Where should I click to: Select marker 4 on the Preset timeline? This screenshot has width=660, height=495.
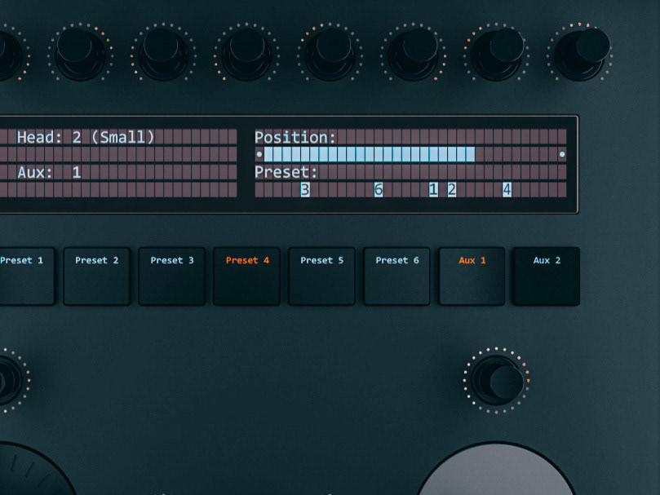coord(507,189)
